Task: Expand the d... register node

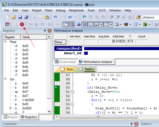Action: tap(10, 108)
